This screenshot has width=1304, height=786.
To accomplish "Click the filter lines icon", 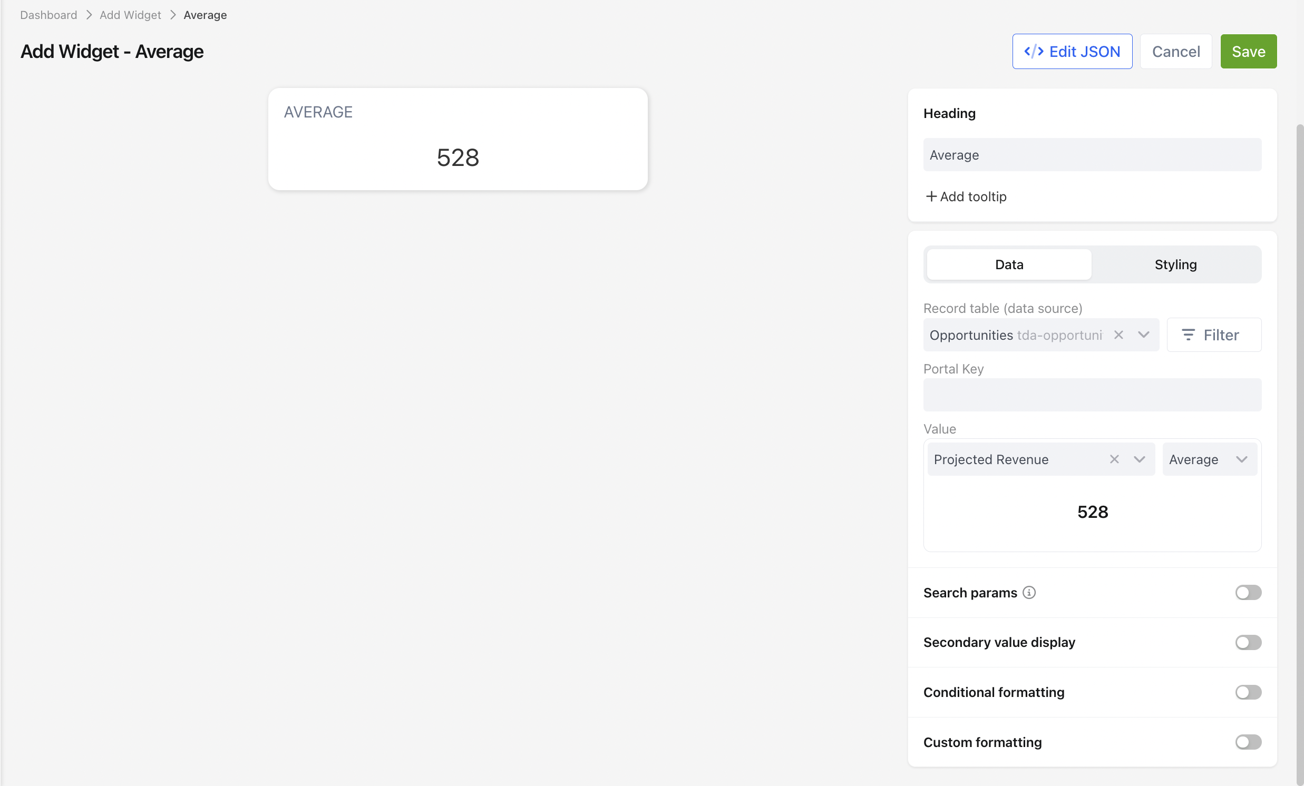I will coord(1188,335).
